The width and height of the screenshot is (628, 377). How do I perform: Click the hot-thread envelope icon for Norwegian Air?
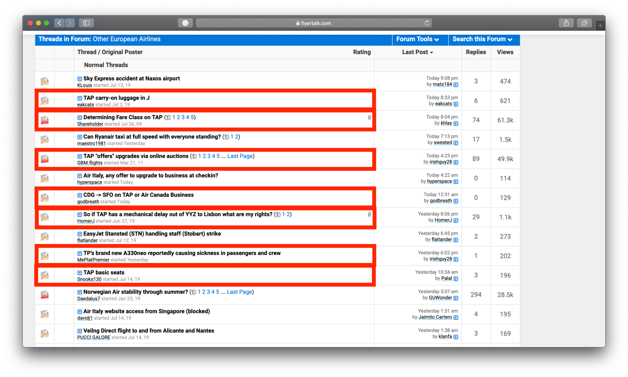coord(45,295)
